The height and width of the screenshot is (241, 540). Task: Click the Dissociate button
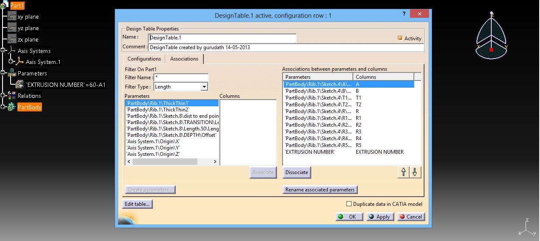[296, 172]
